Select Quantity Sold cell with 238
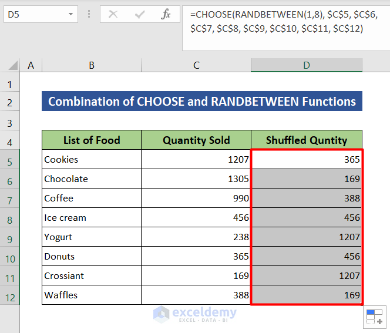 (196, 237)
